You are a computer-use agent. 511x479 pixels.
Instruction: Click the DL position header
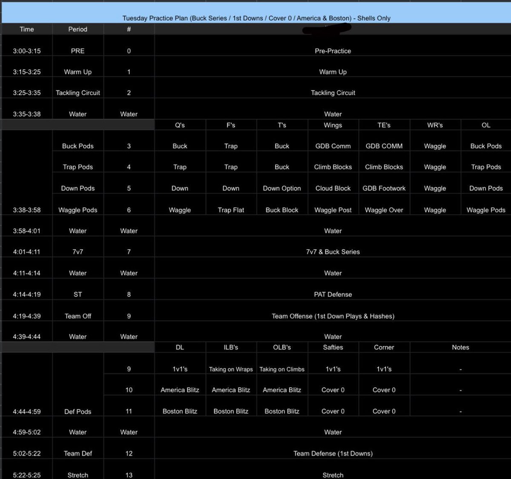click(x=180, y=347)
